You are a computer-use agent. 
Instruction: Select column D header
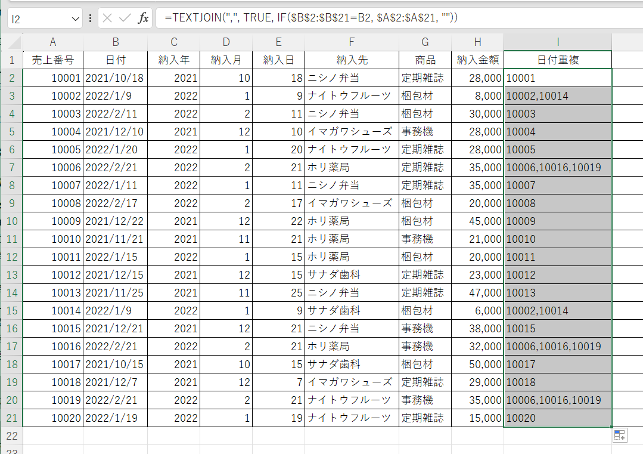click(226, 42)
